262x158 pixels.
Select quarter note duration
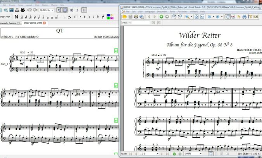[x=39, y=17]
